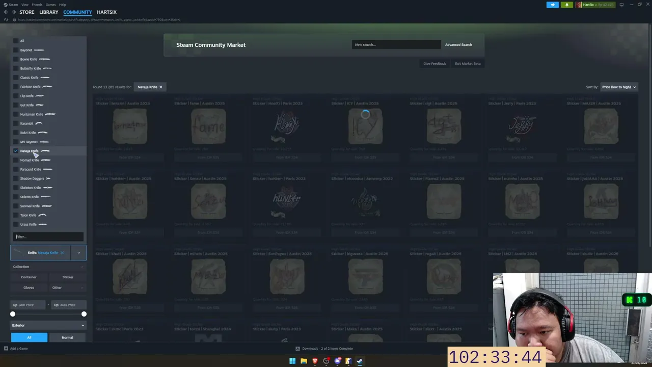Go back with the Steam back arrow
652x367 pixels.
click(x=7, y=12)
